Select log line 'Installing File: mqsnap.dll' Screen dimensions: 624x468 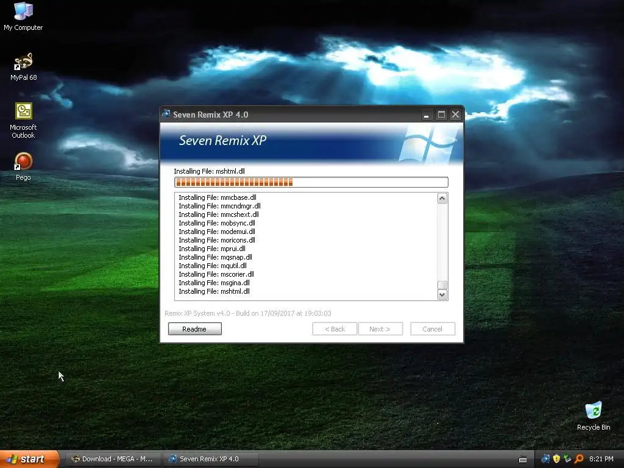pos(215,257)
